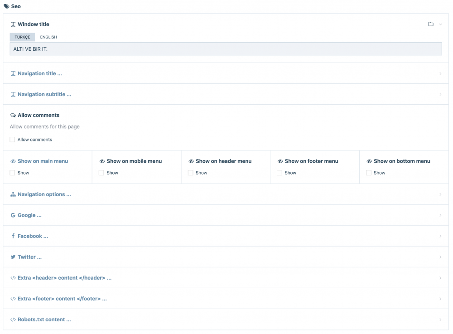Check Show under footer menu
The height and width of the screenshot is (334, 453).
(x=280, y=173)
